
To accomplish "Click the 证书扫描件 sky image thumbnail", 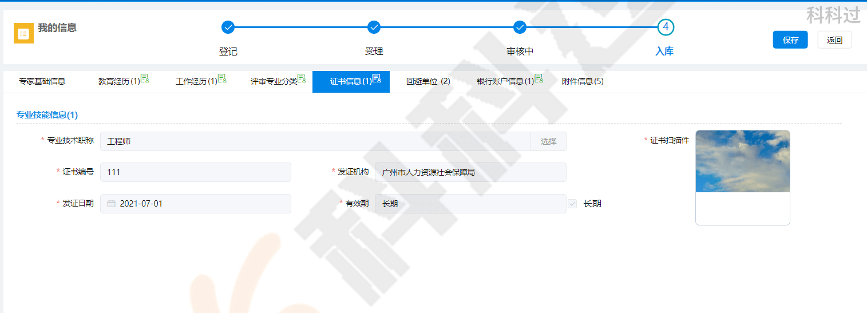I will [742, 161].
